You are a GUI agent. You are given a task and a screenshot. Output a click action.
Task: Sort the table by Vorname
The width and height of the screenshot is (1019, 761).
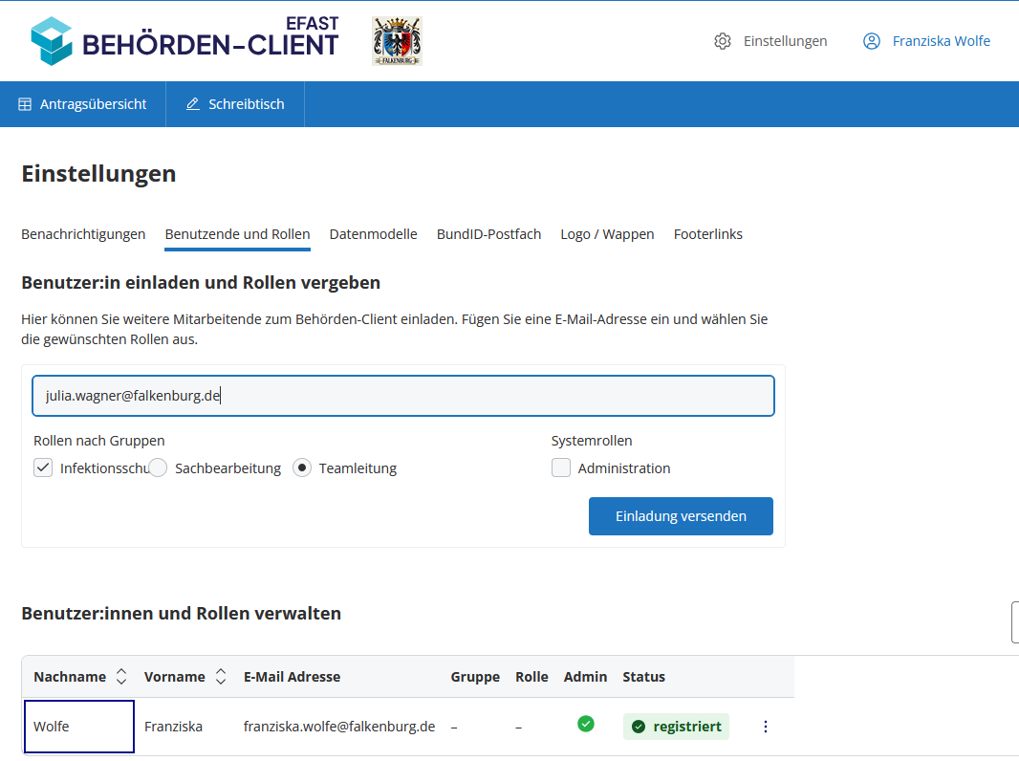click(221, 677)
